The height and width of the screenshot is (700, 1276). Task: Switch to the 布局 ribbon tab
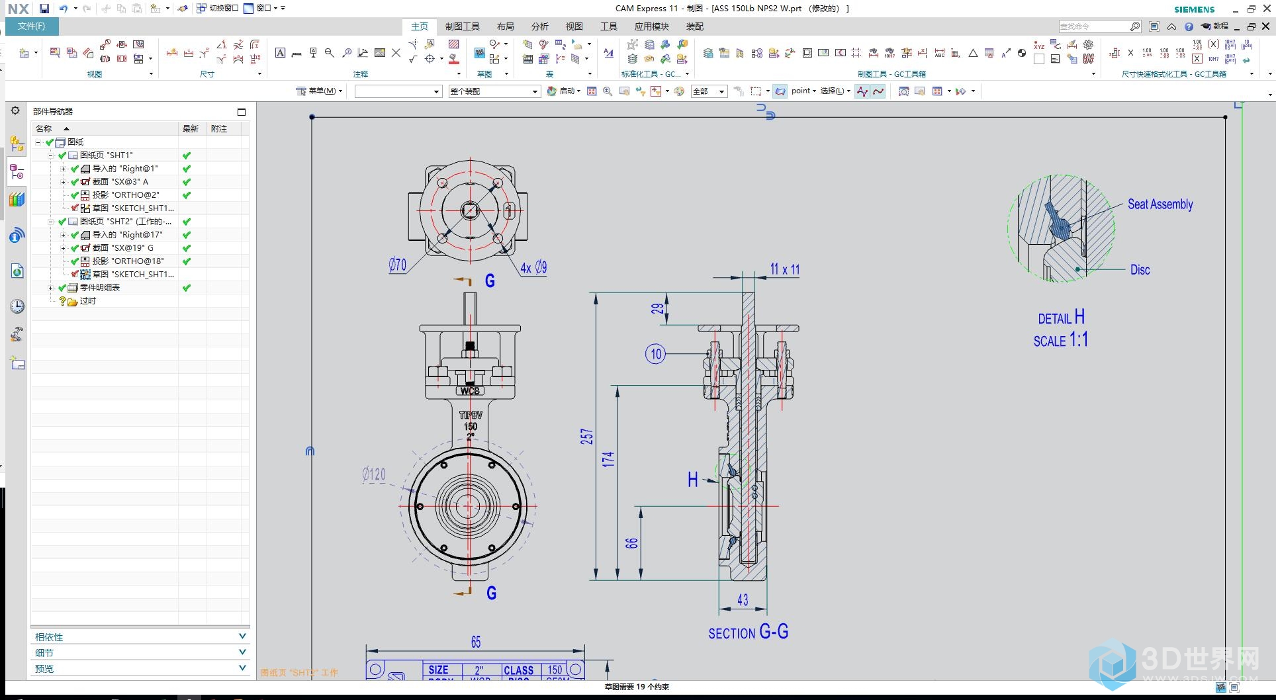505,26
